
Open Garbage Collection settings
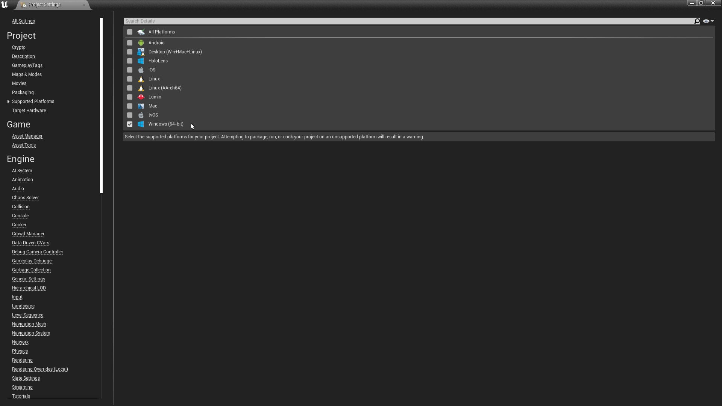click(31, 270)
